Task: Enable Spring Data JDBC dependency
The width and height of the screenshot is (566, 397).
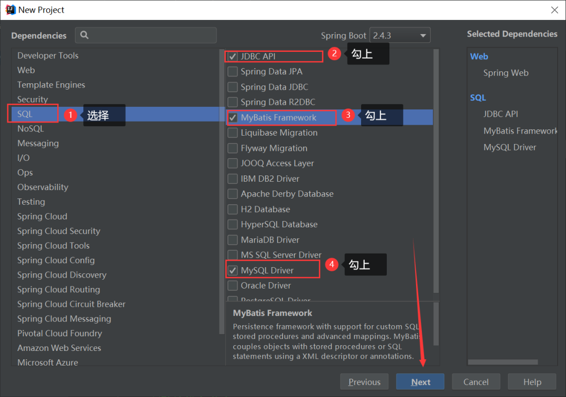Action: point(233,87)
